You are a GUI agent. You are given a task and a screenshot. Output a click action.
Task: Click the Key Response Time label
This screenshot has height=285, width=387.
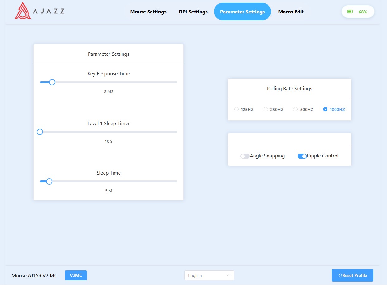coord(109,74)
